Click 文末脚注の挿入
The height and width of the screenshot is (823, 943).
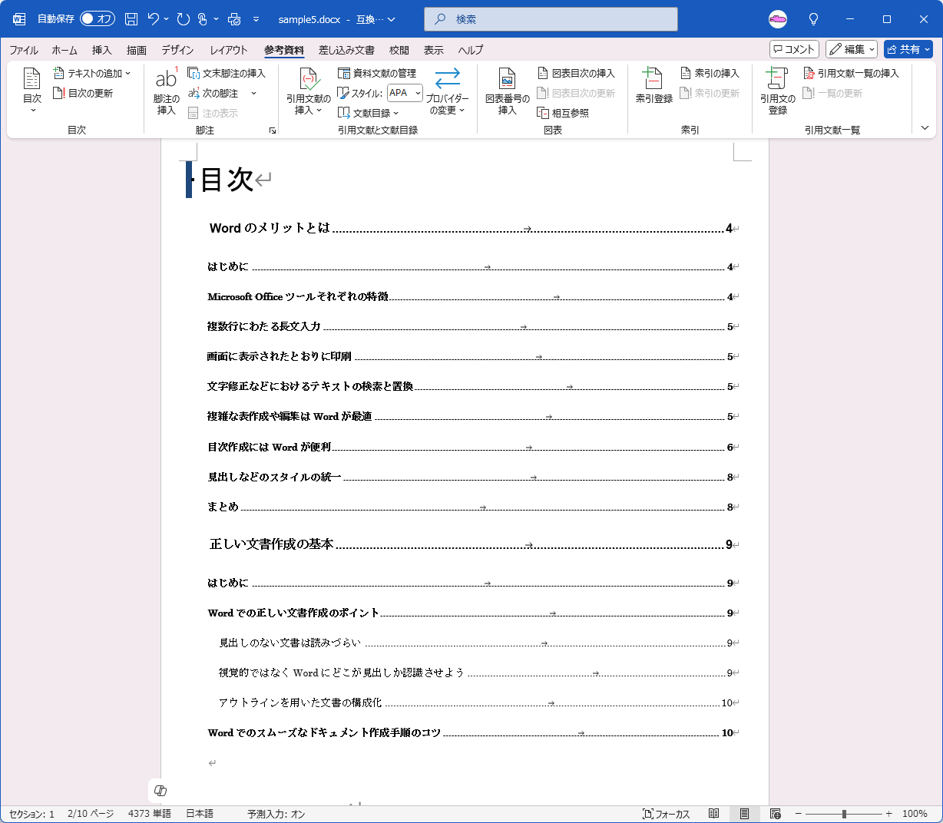click(227, 73)
